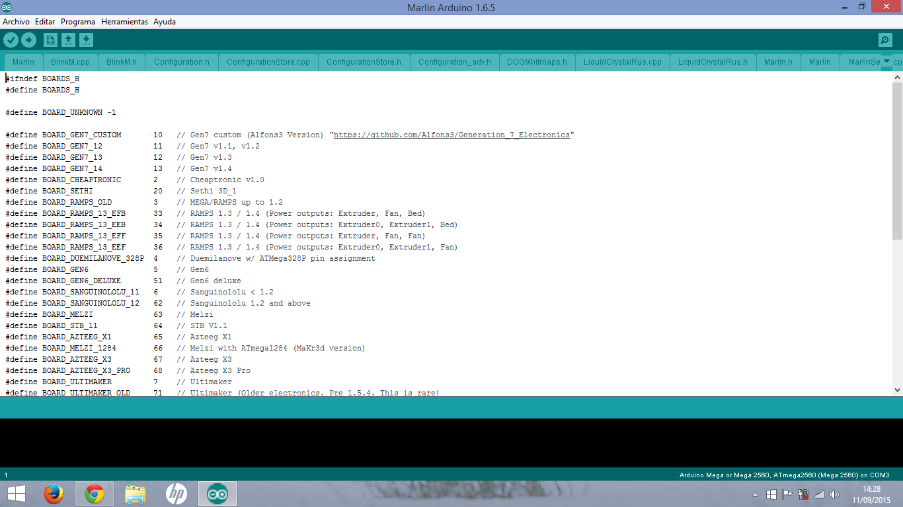Open the Editar menu
The width and height of the screenshot is (903, 507).
coord(45,22)
